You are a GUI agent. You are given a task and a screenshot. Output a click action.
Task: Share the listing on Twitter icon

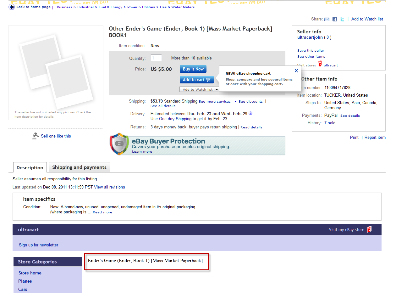pyautogui.click(x=342, y=19)
